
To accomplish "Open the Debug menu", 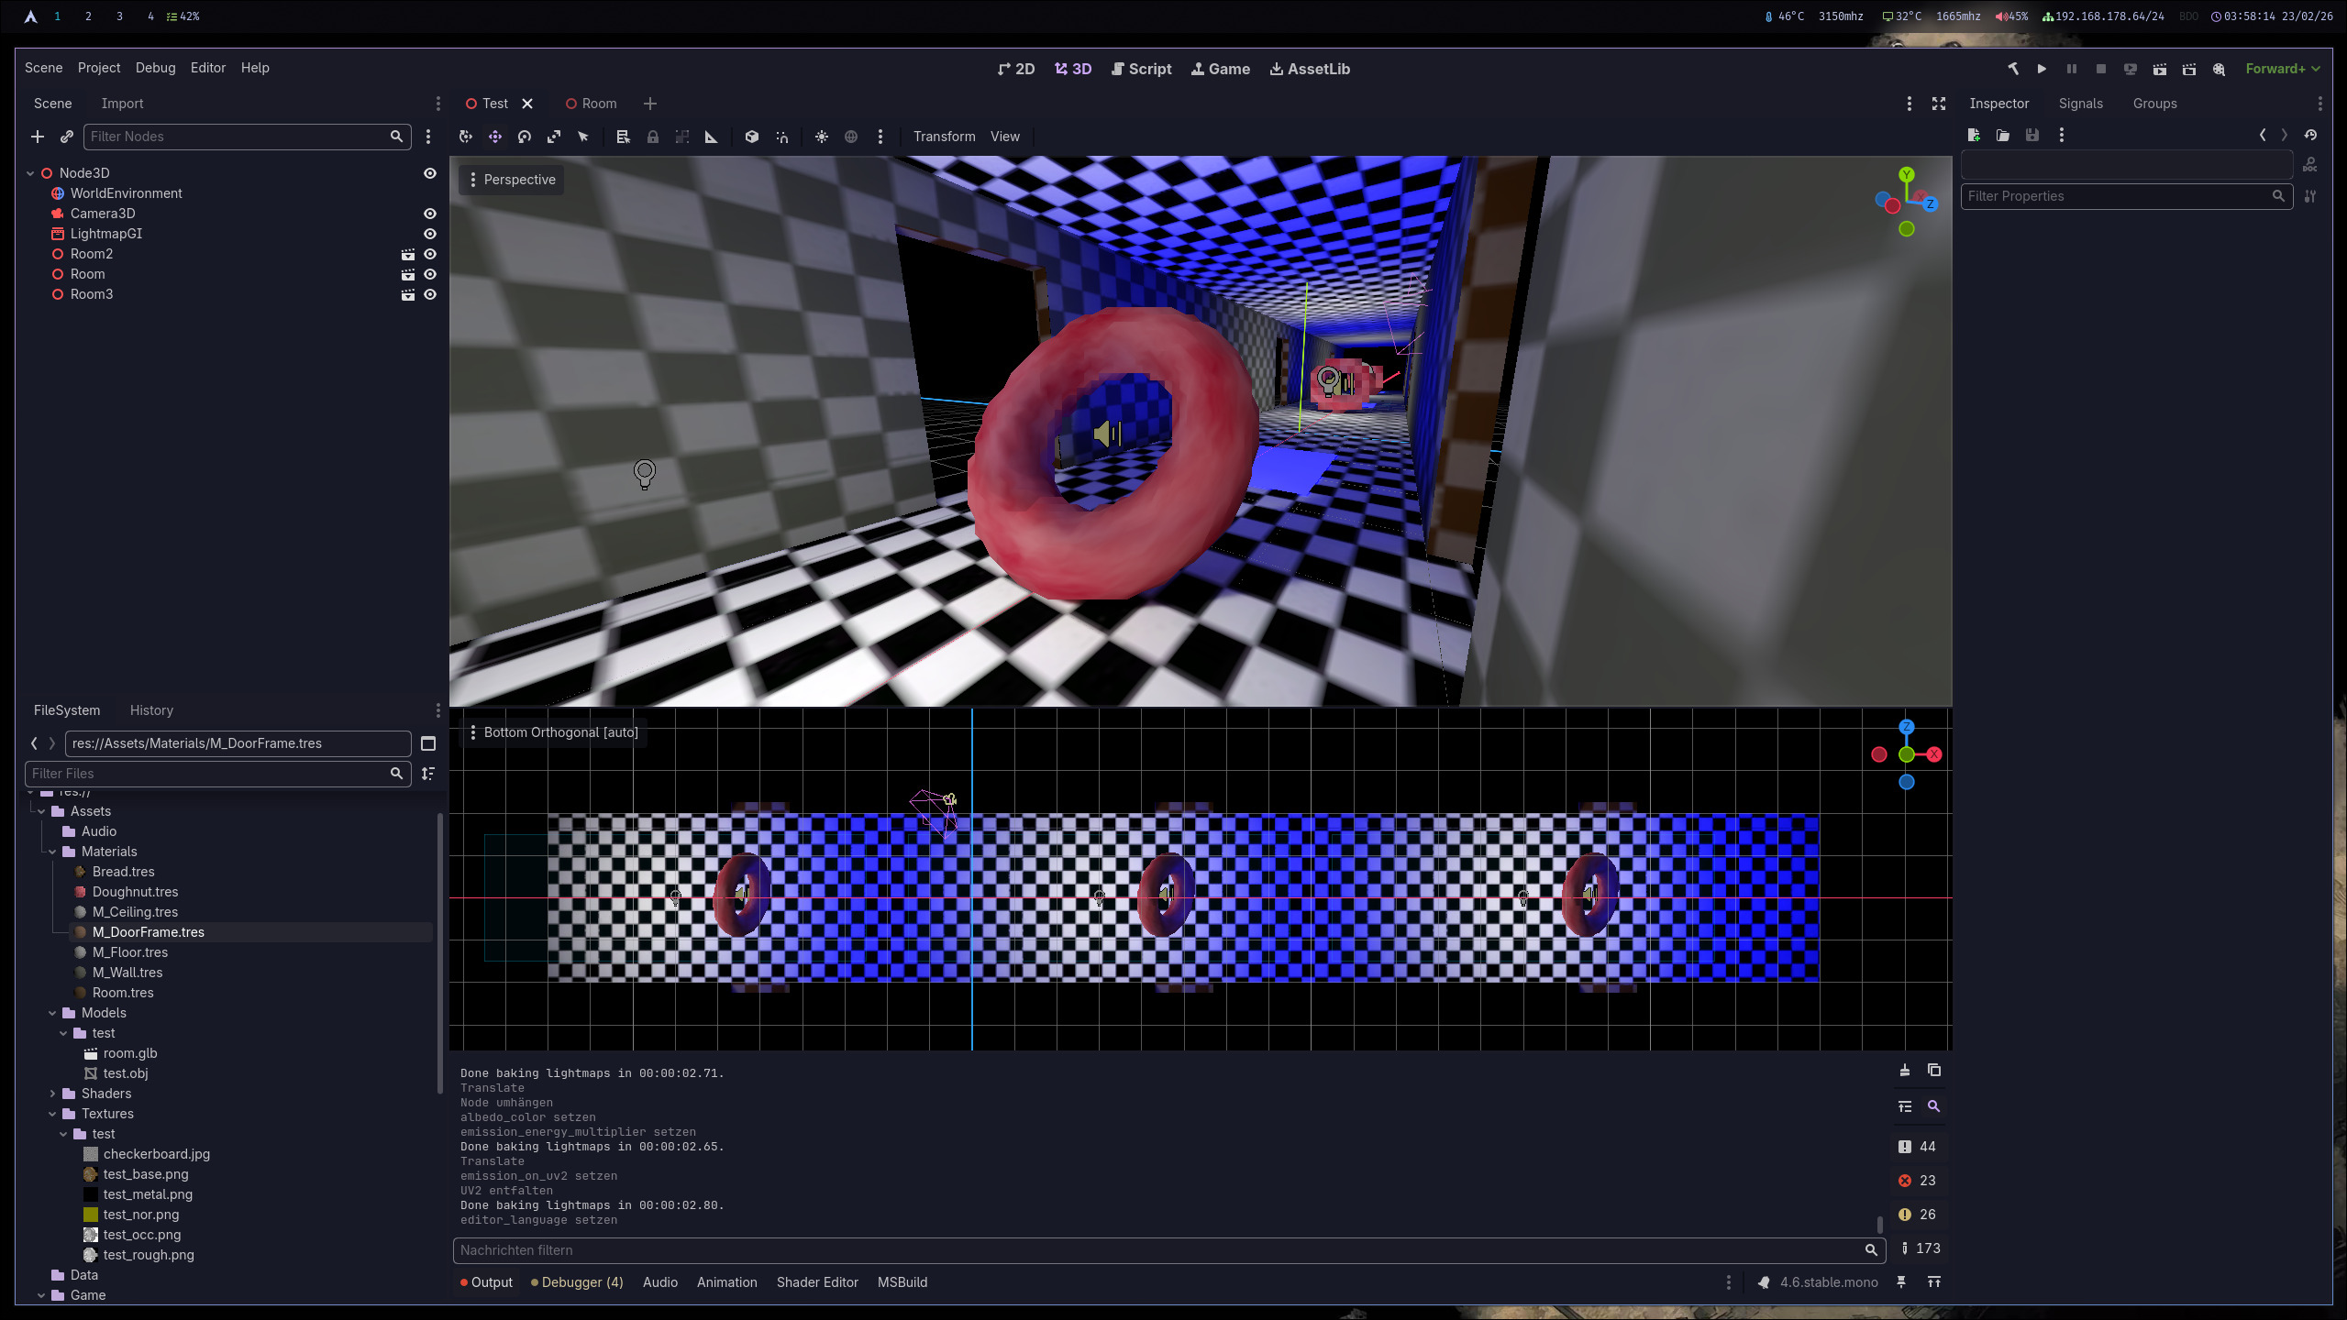I will point(155,67).
